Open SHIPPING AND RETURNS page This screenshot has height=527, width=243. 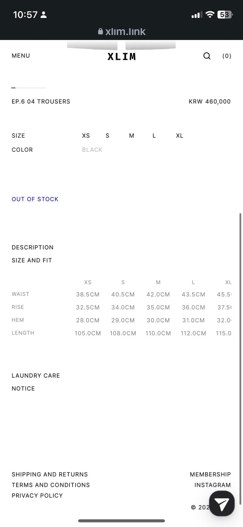(50, 474)
